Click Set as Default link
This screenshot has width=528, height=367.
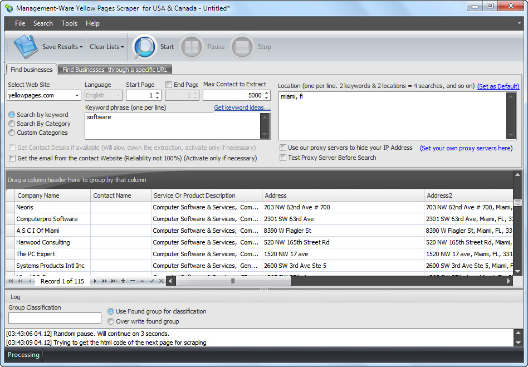(x=498, y=86)
